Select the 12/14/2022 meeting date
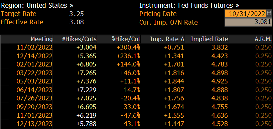This screenshot has height=129, width=273. 34,56
